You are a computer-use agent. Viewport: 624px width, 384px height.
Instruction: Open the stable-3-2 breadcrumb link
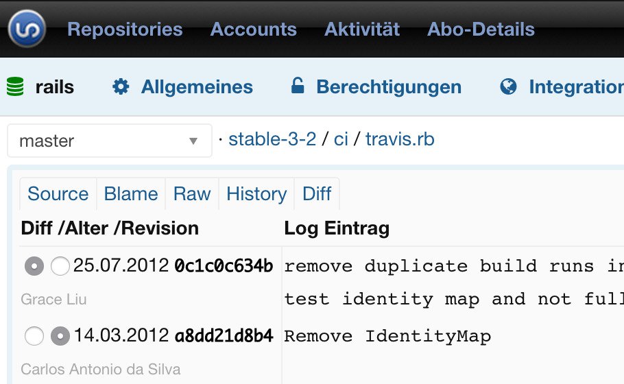[272, 140]
